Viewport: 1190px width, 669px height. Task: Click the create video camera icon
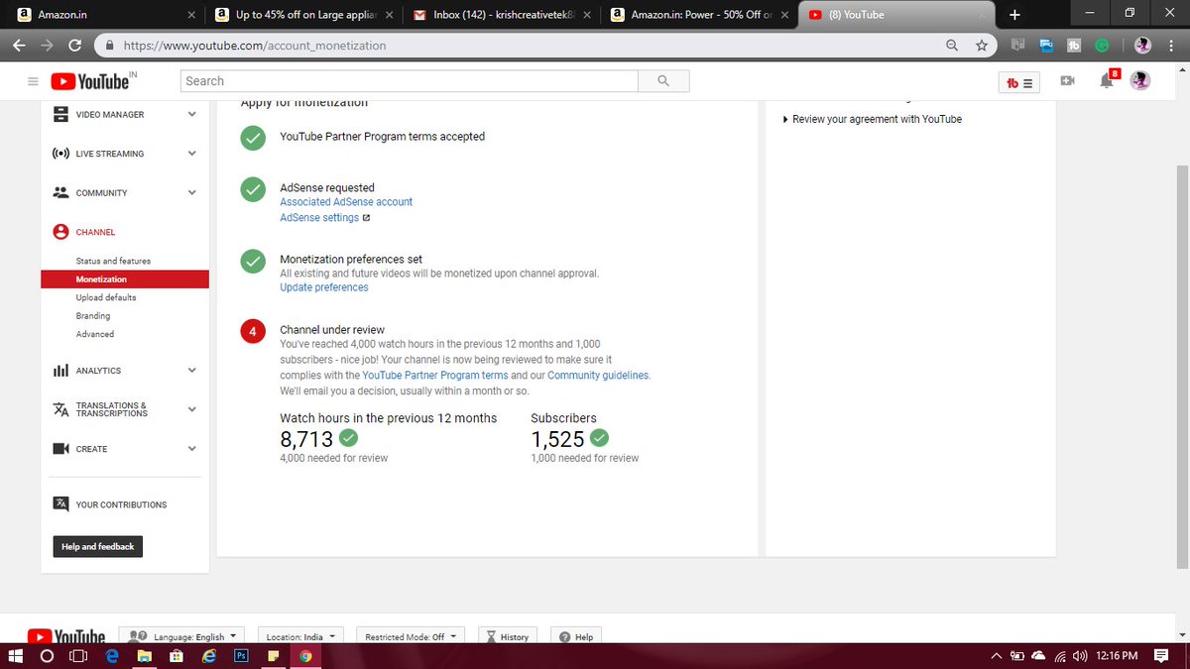(x=1067, y=81)
